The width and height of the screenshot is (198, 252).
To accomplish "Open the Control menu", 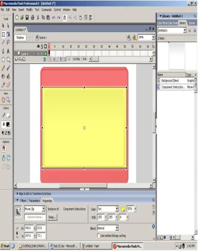I will pos(57,10).
